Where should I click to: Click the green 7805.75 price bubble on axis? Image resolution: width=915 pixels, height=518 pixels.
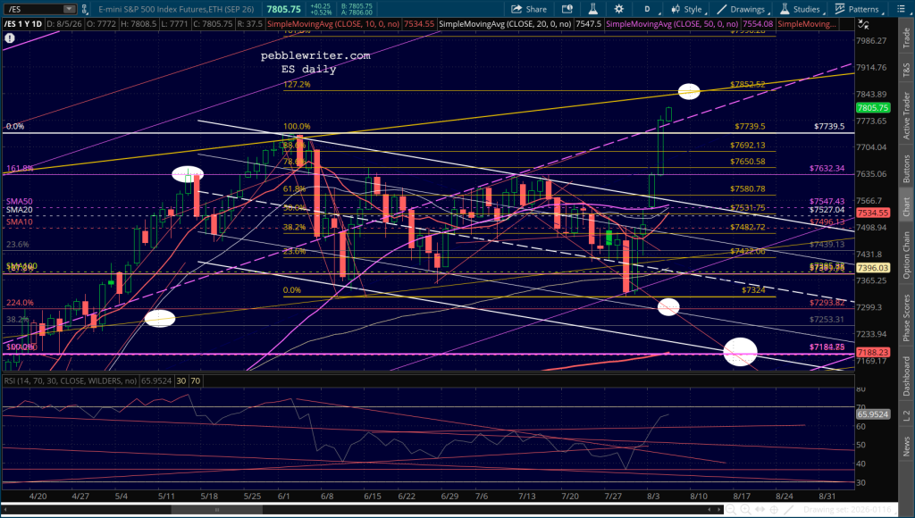click(873, 107)
